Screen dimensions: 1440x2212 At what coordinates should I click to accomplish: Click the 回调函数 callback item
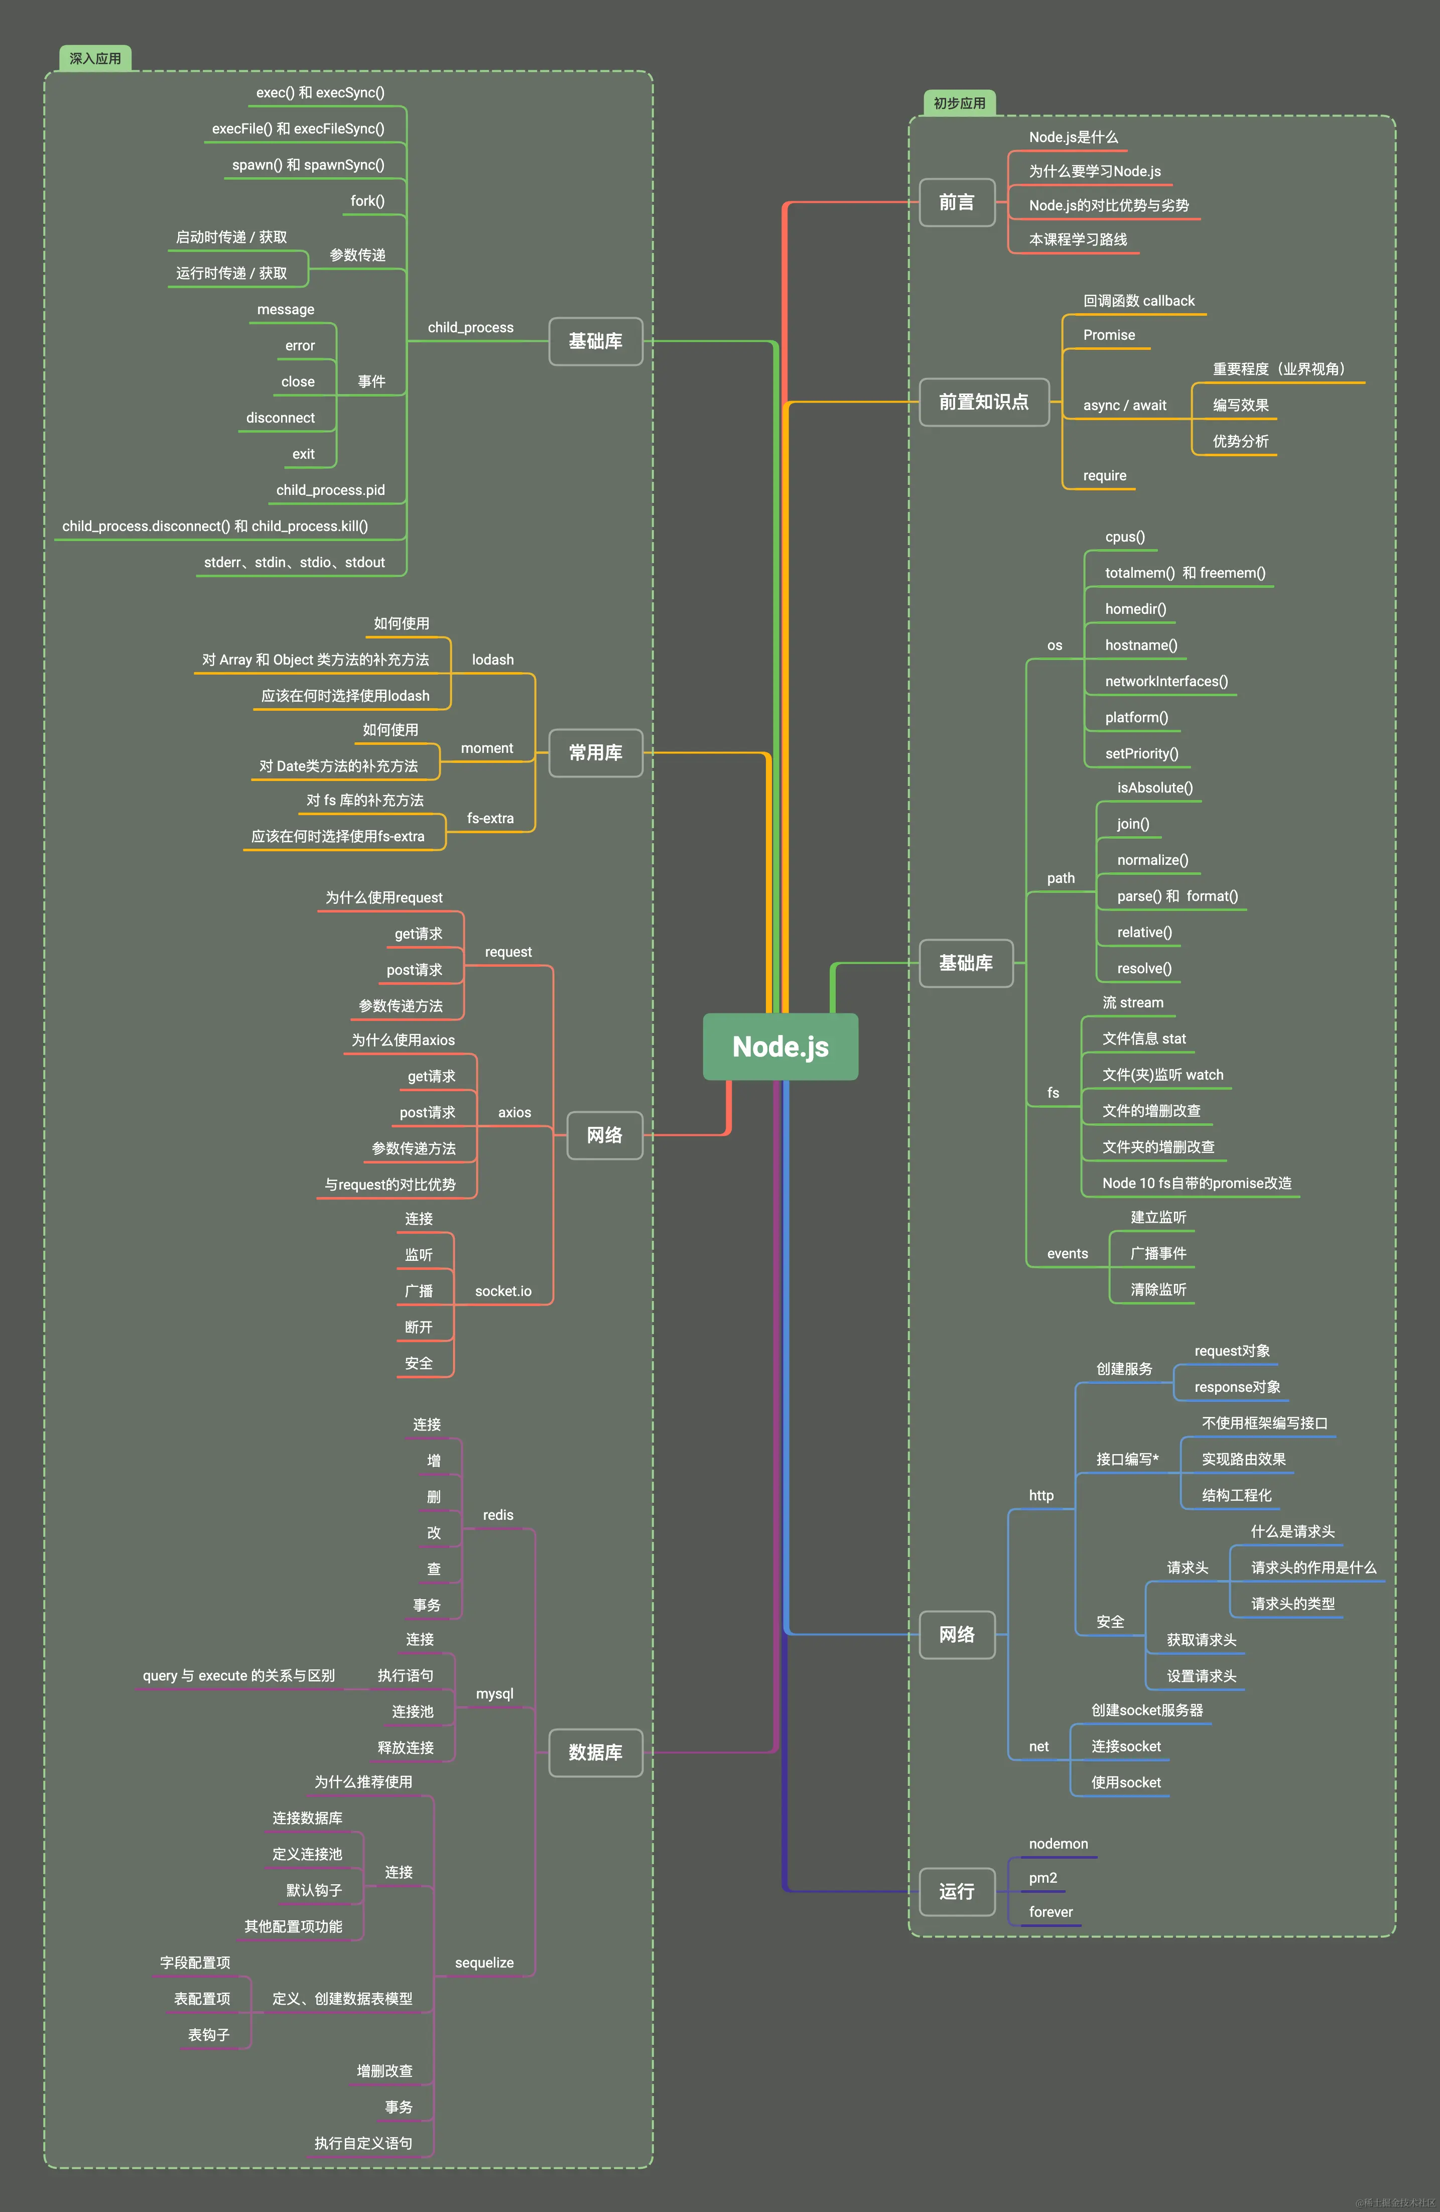[1139, 301]
